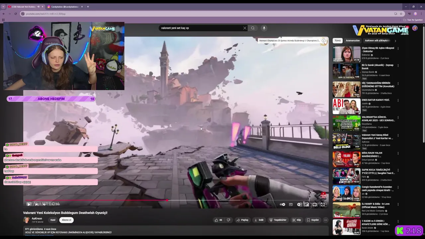Switch to miniplayer mode

point(307,204)
